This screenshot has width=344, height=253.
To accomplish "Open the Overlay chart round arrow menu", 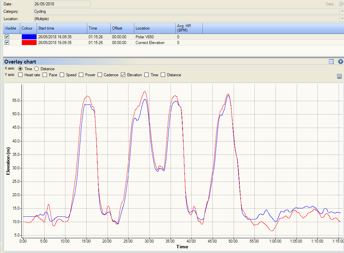I will [x=341, y=61].
